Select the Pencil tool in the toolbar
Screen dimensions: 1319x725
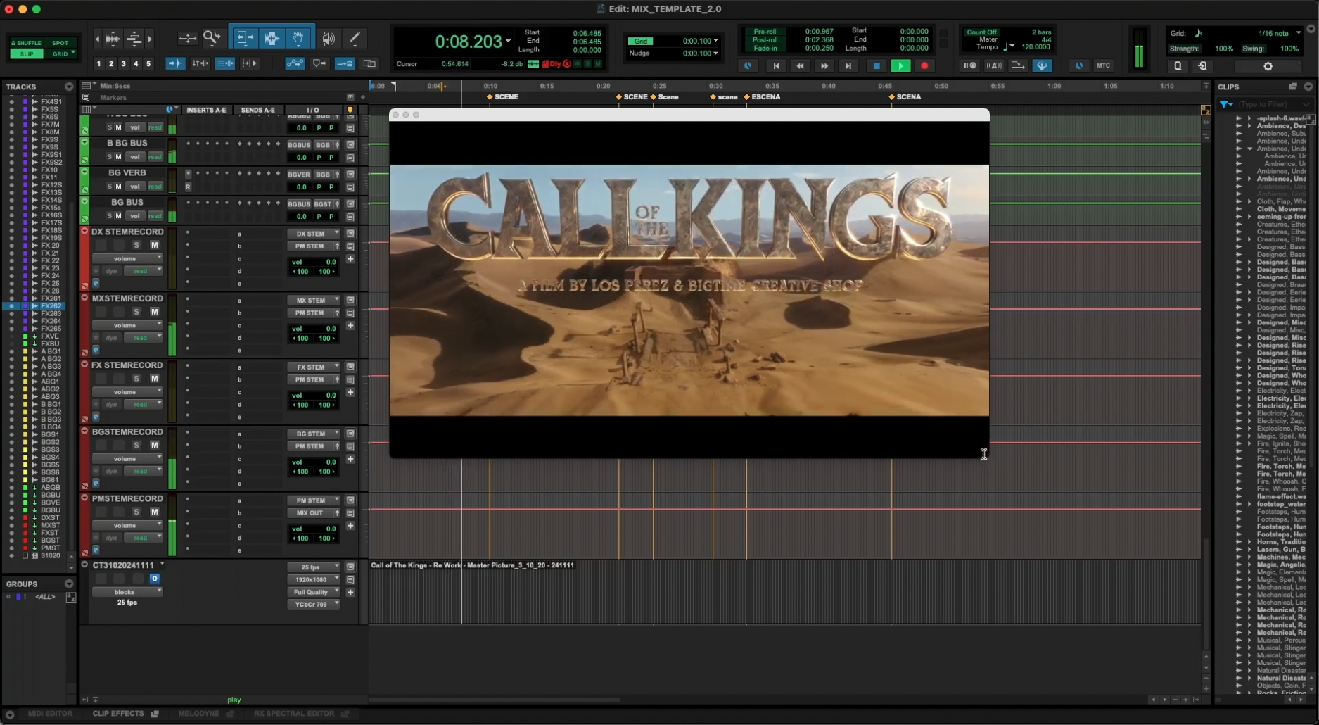click(x=355, y=39)
